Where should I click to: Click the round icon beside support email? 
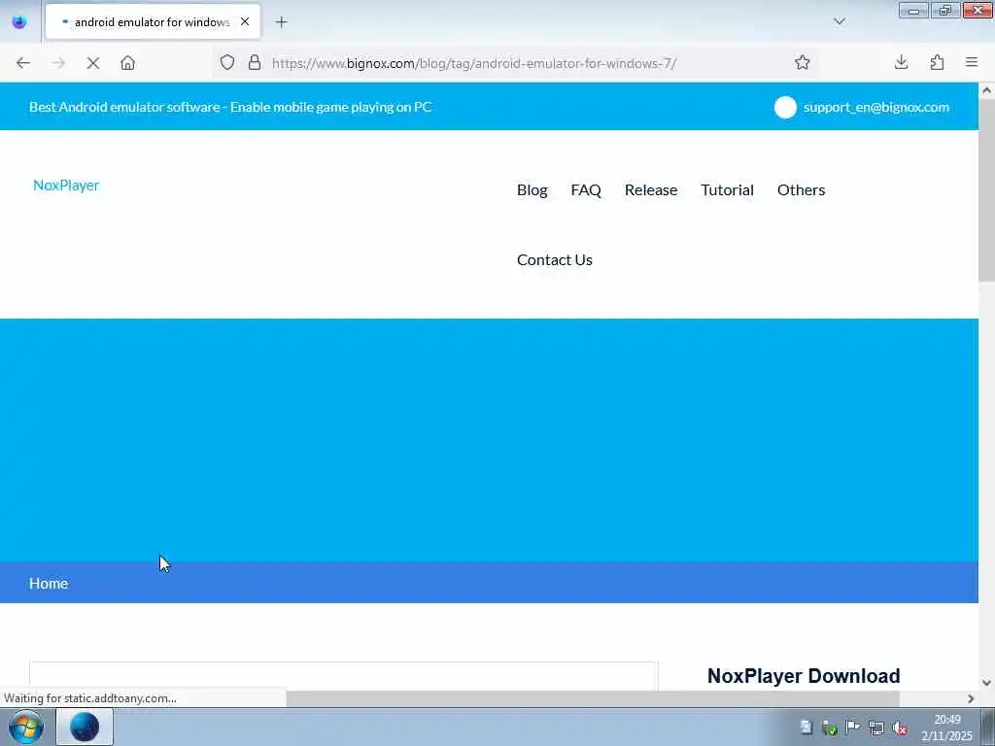tap(785, 107)
